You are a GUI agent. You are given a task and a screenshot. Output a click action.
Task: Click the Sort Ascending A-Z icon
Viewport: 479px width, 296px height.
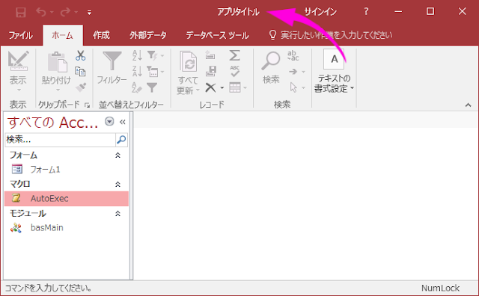pyautogui.click(x=137, y=55)
